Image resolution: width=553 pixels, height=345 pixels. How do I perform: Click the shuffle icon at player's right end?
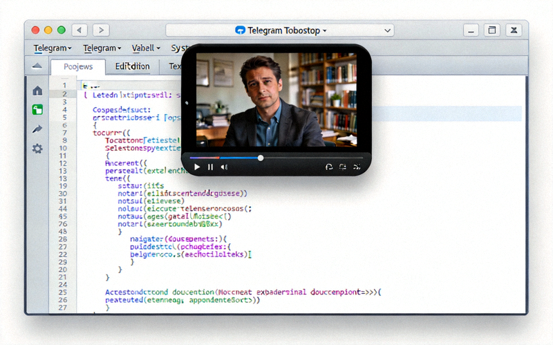click(357, 167)
